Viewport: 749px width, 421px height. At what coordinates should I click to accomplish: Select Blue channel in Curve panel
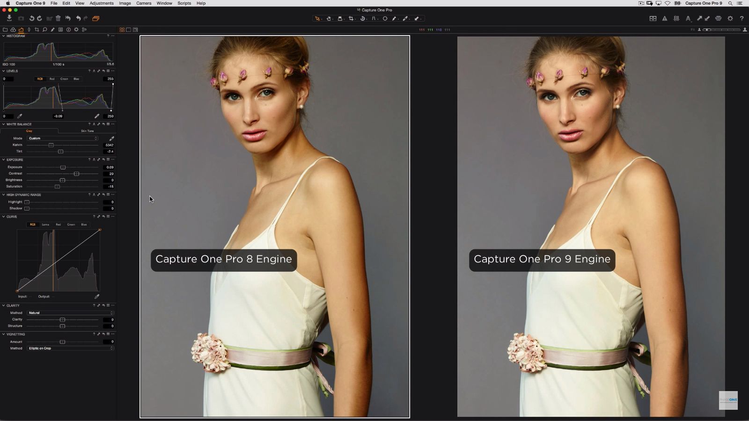coord(84,225)
